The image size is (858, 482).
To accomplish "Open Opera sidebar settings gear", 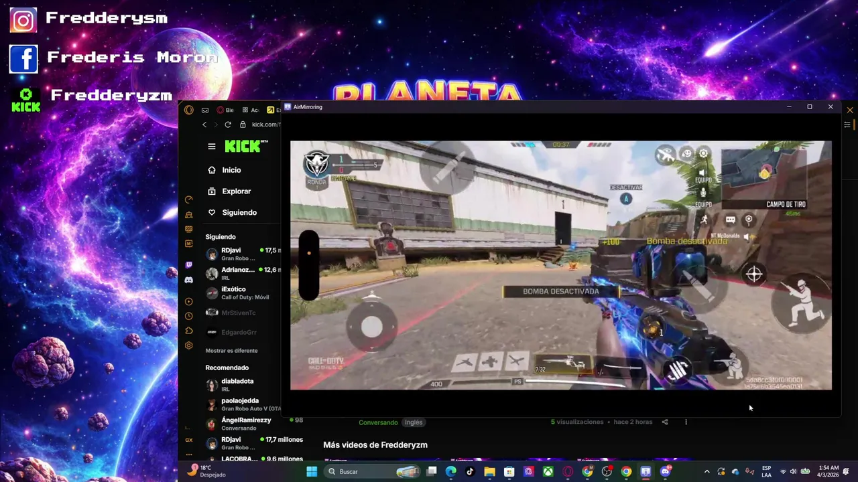I will pyautogui.click(x=189, y=345).
